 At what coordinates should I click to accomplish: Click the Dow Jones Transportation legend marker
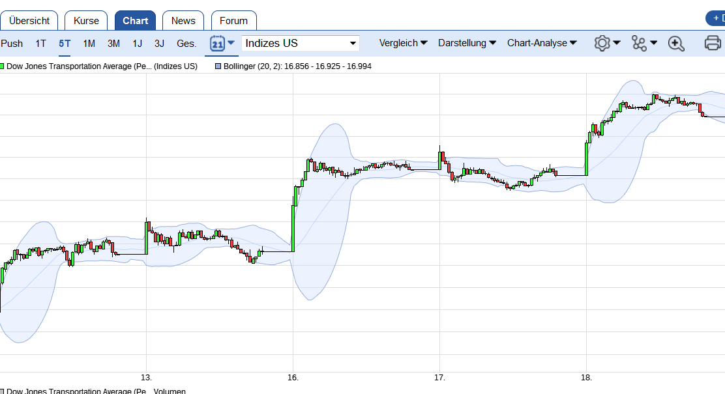coord(4,65)
